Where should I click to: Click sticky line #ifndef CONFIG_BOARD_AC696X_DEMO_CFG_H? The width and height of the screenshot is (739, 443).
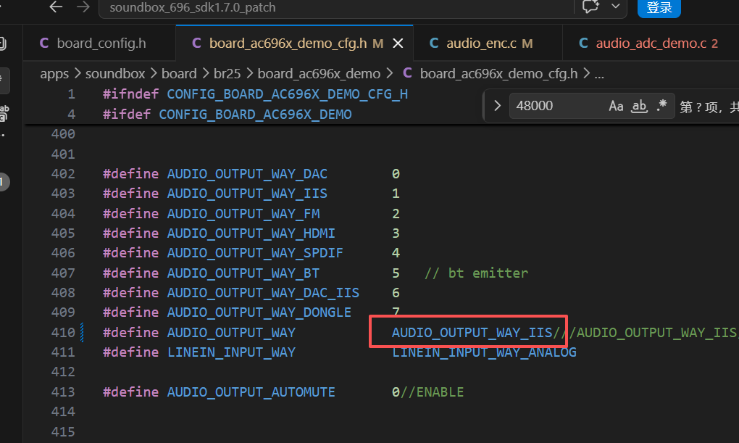tap(256, 94)
